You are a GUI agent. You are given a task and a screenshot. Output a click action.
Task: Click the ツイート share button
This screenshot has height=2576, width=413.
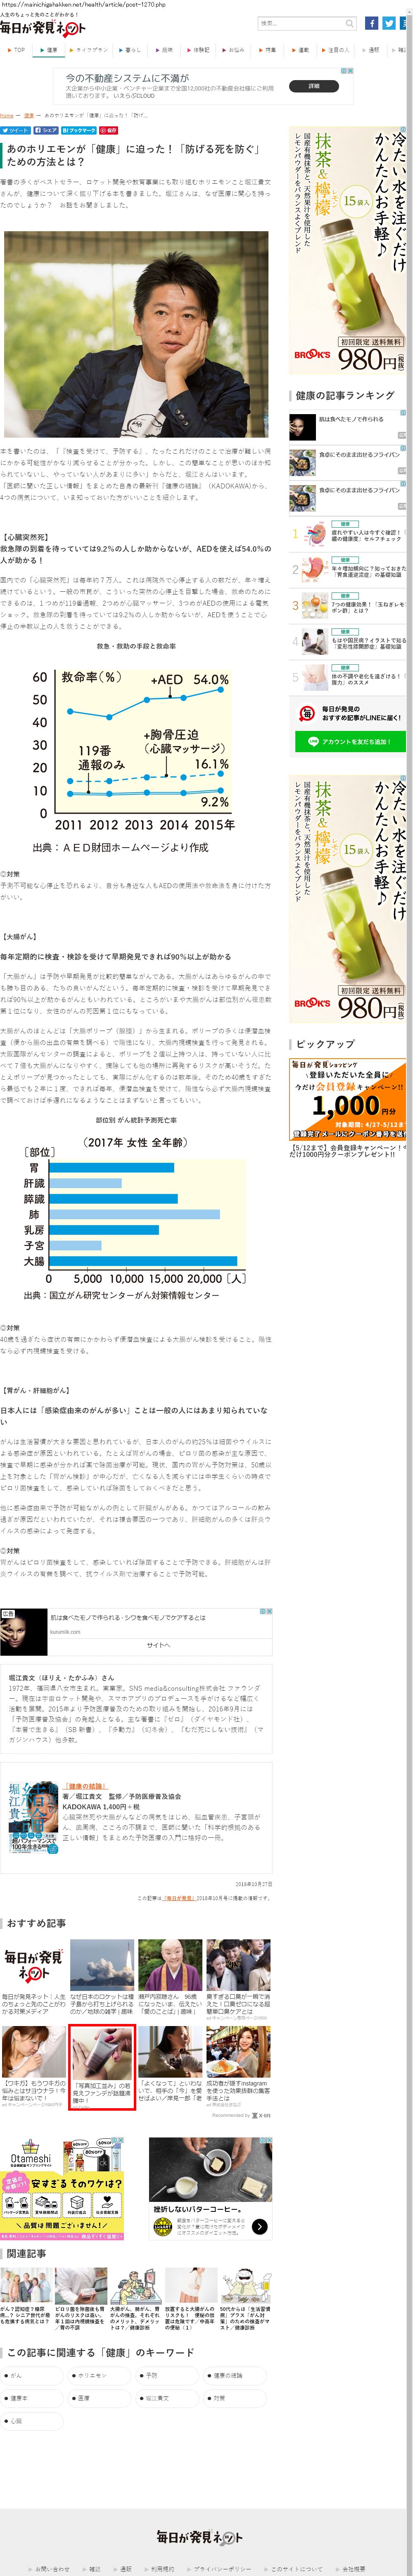[x=15, y=130]
